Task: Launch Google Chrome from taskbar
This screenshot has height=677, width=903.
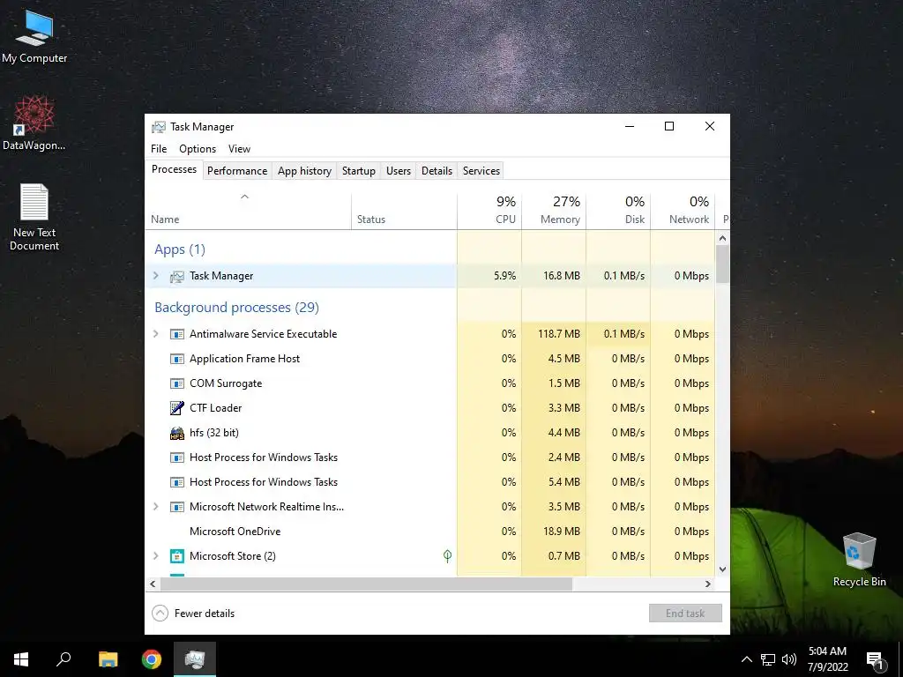Action: [x=152, y=659]
